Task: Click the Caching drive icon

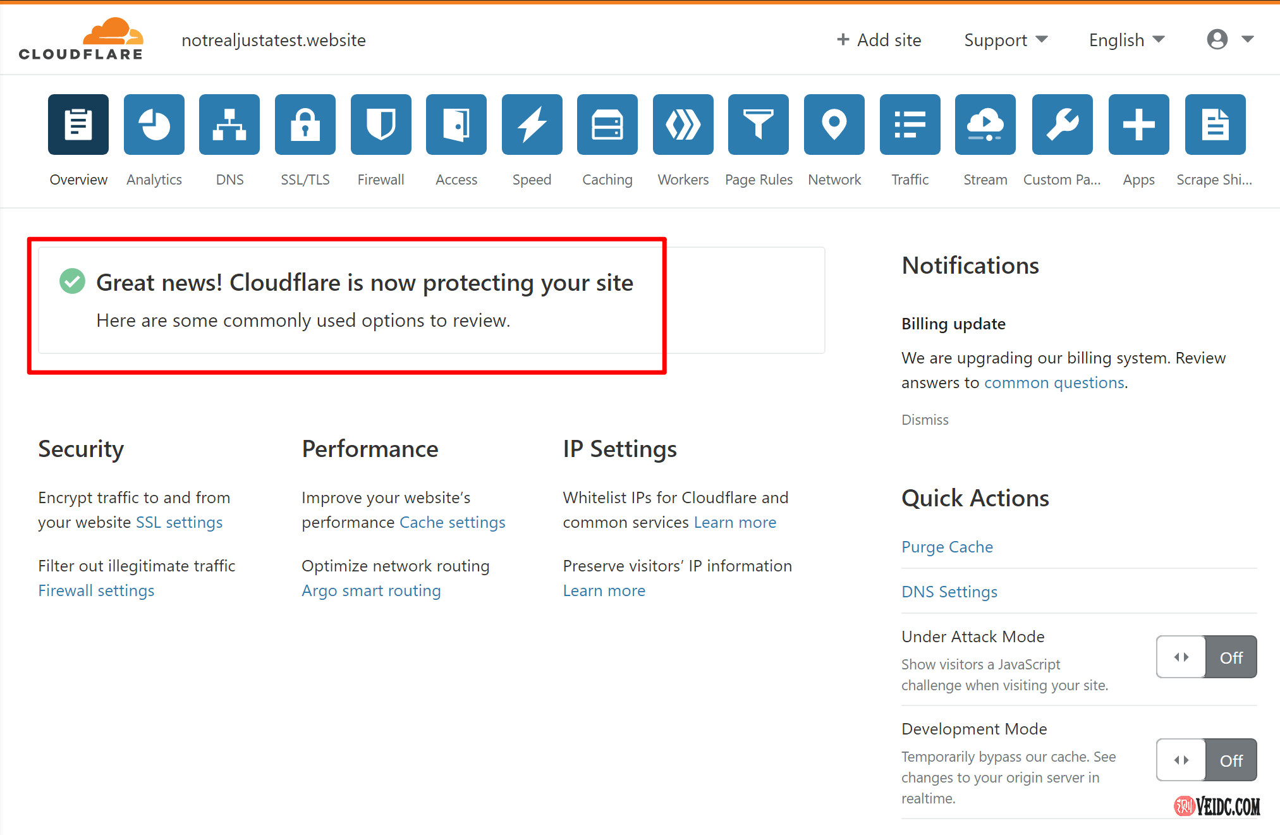Action: [x=607, y=125]
